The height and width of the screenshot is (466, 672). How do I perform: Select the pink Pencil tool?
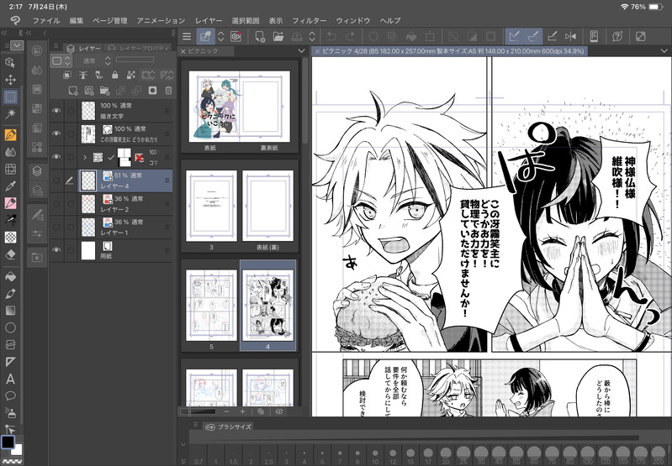point(10,203)
